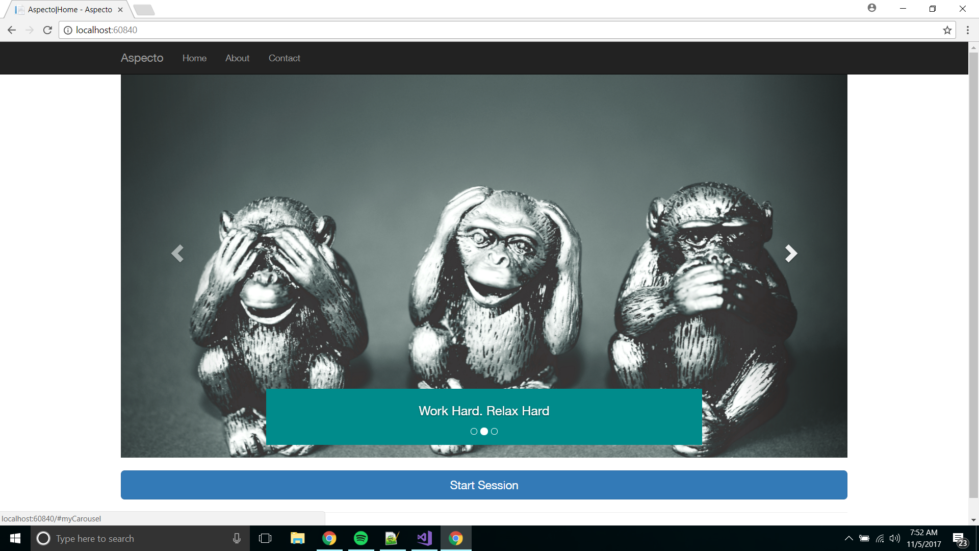Screen dimensions: 979x551
Task: Expand hidden system tray icons
Action: click(x=848, y=538)
